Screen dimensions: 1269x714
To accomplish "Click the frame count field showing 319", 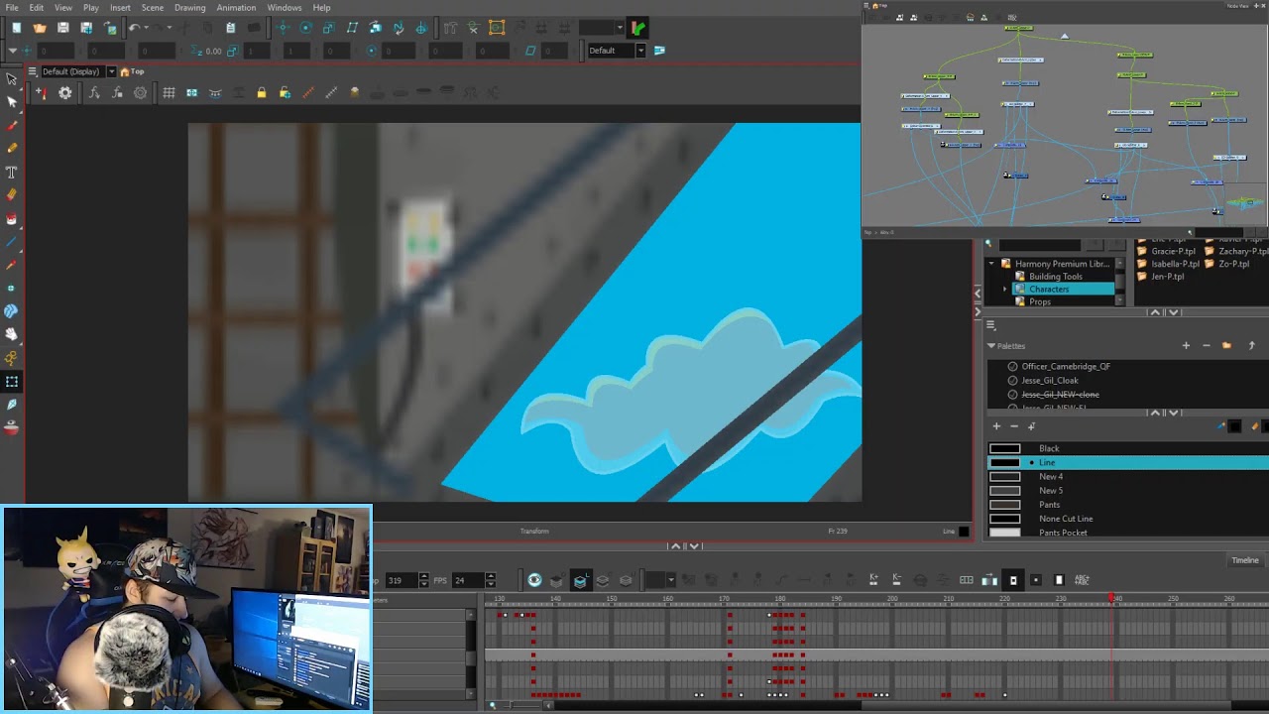I will pos(401,580).
